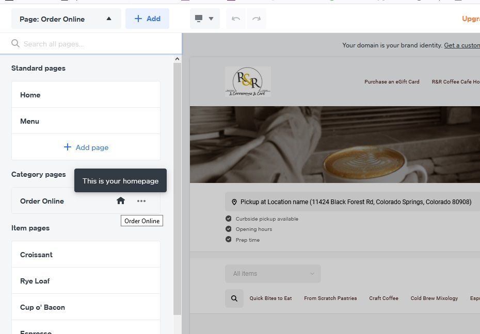Click the location pin icon on pickup bar
This screenshot has height=334, width=480.
click(234, 202)
